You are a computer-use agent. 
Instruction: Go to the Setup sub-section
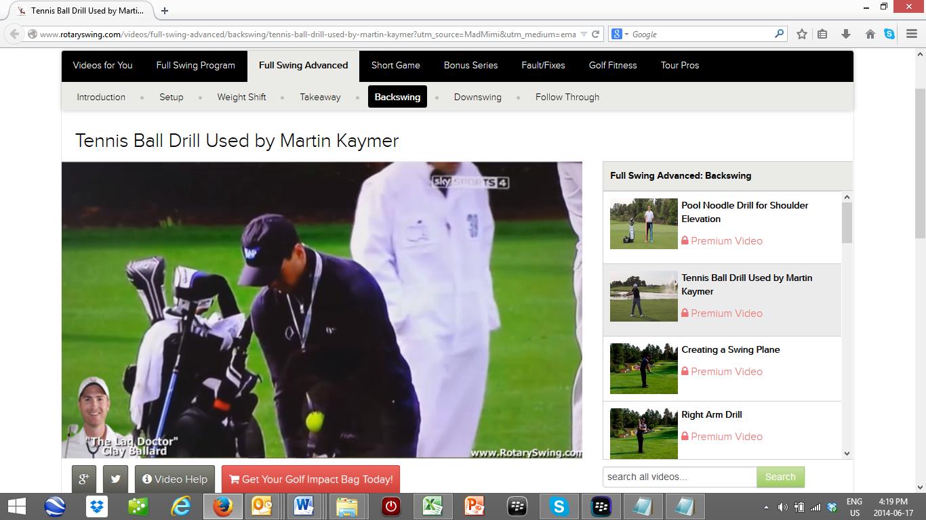(172, 97)
